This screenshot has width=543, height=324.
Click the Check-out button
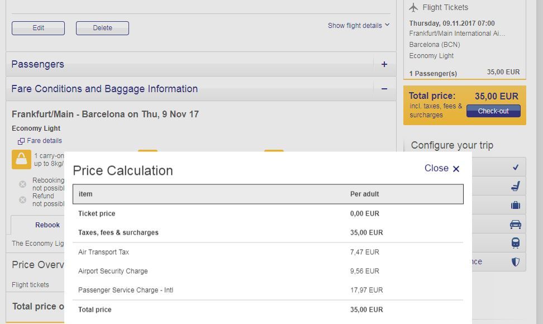point(493,111)
